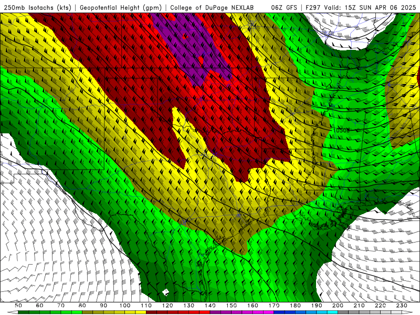Screen dimensions: 420x315
Task: Pick the darkest green swatch below the 50 label
Action: point(24,312)
